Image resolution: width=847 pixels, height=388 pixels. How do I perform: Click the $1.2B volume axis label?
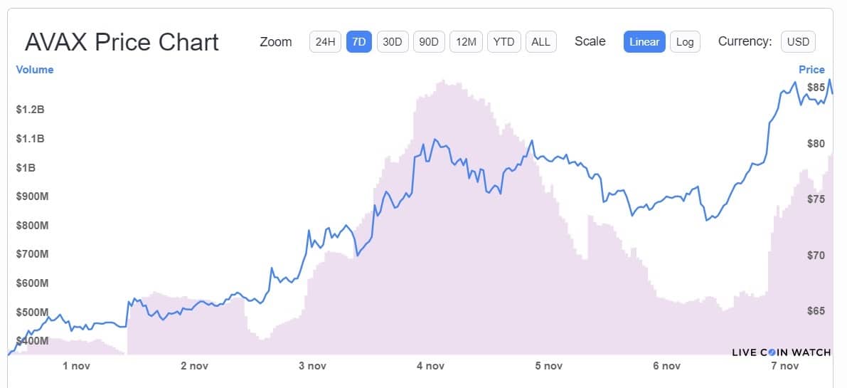30,110
